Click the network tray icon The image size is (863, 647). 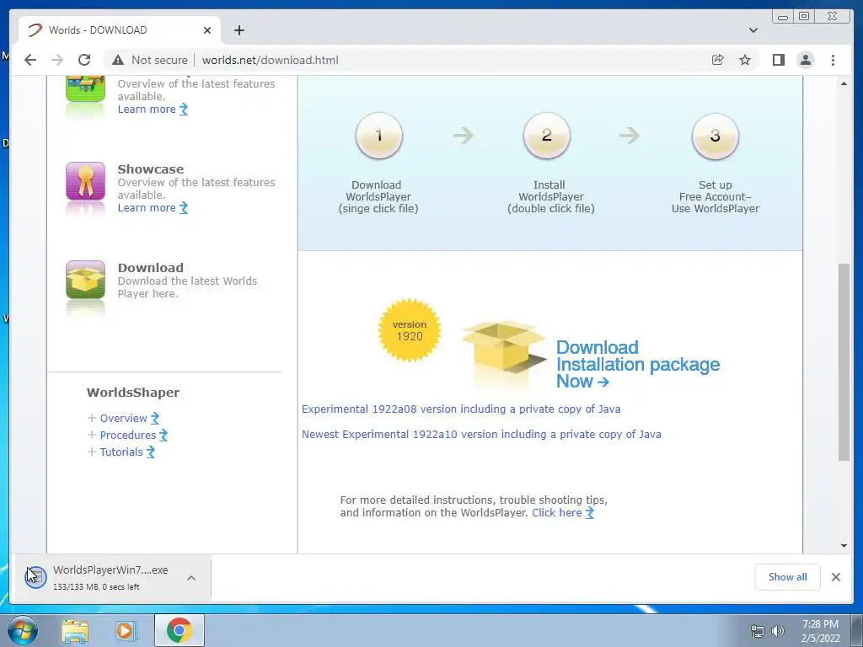[x=758, y=631]
